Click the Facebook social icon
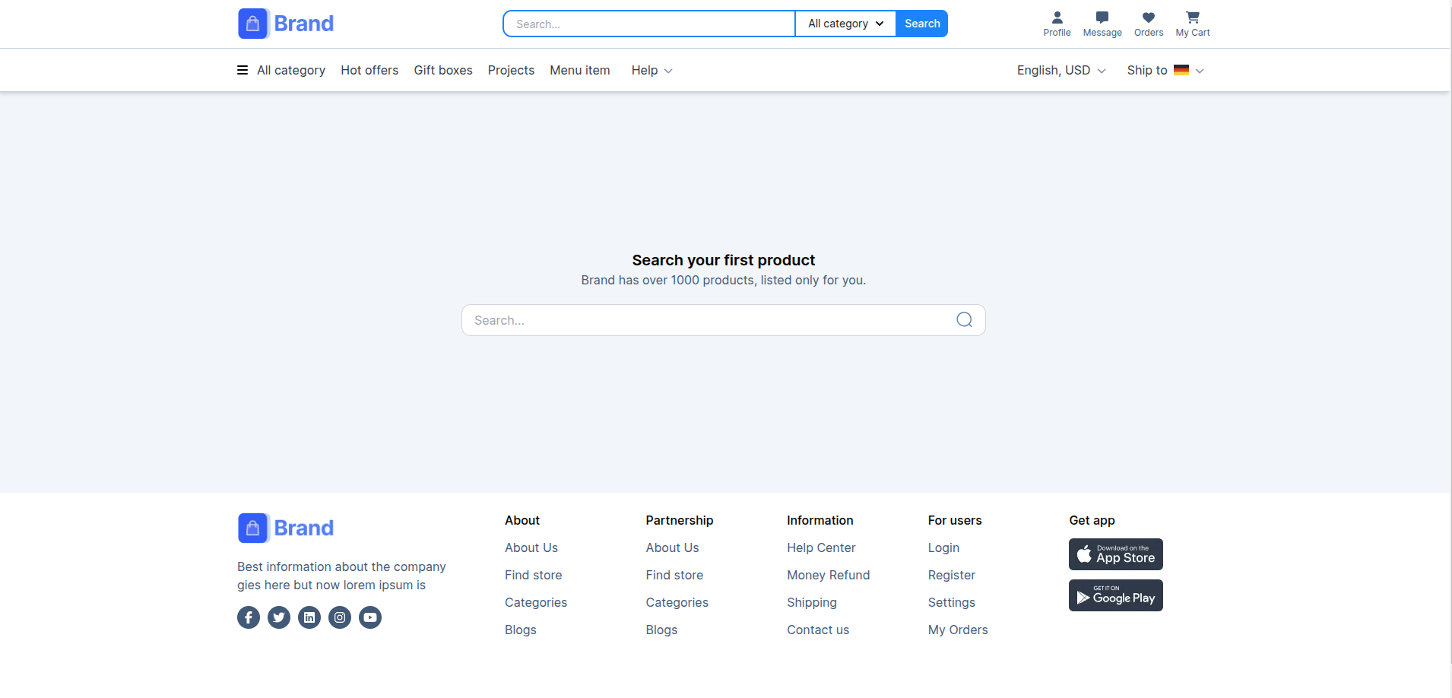The image size is (1452, 698). tap(249, 617)
